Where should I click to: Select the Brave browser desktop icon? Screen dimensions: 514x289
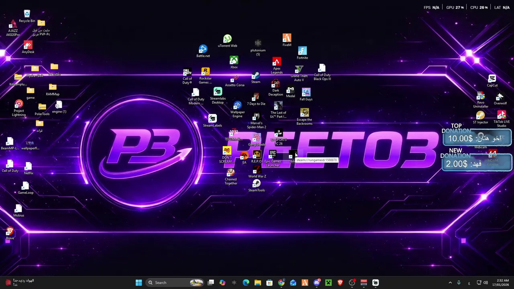point(10,234)
